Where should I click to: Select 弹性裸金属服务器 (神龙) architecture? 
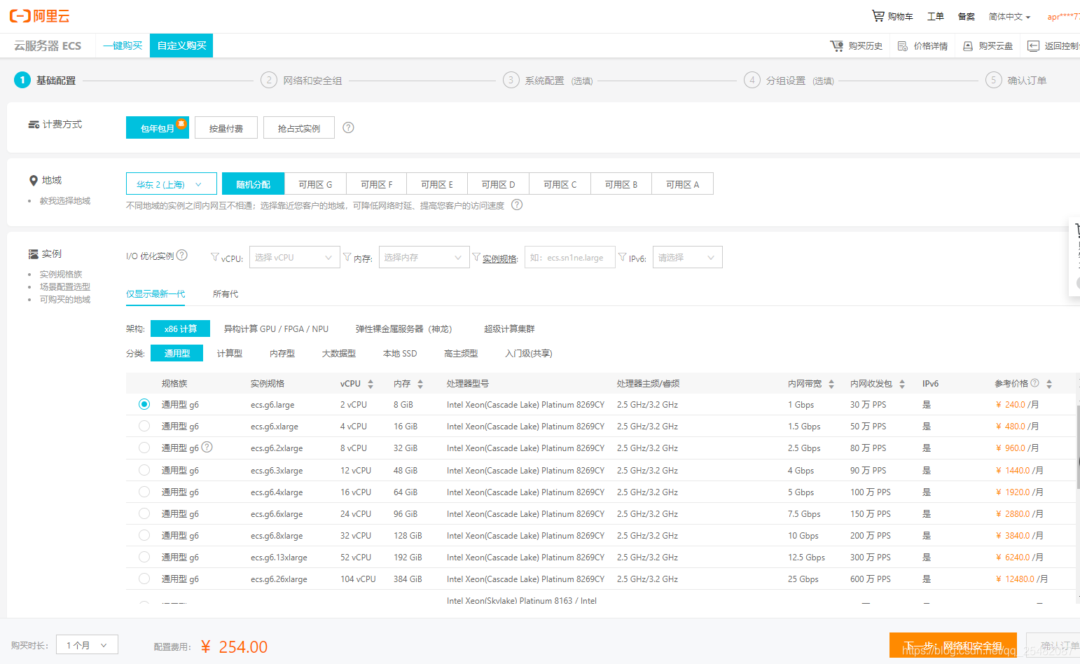[404, 328]
